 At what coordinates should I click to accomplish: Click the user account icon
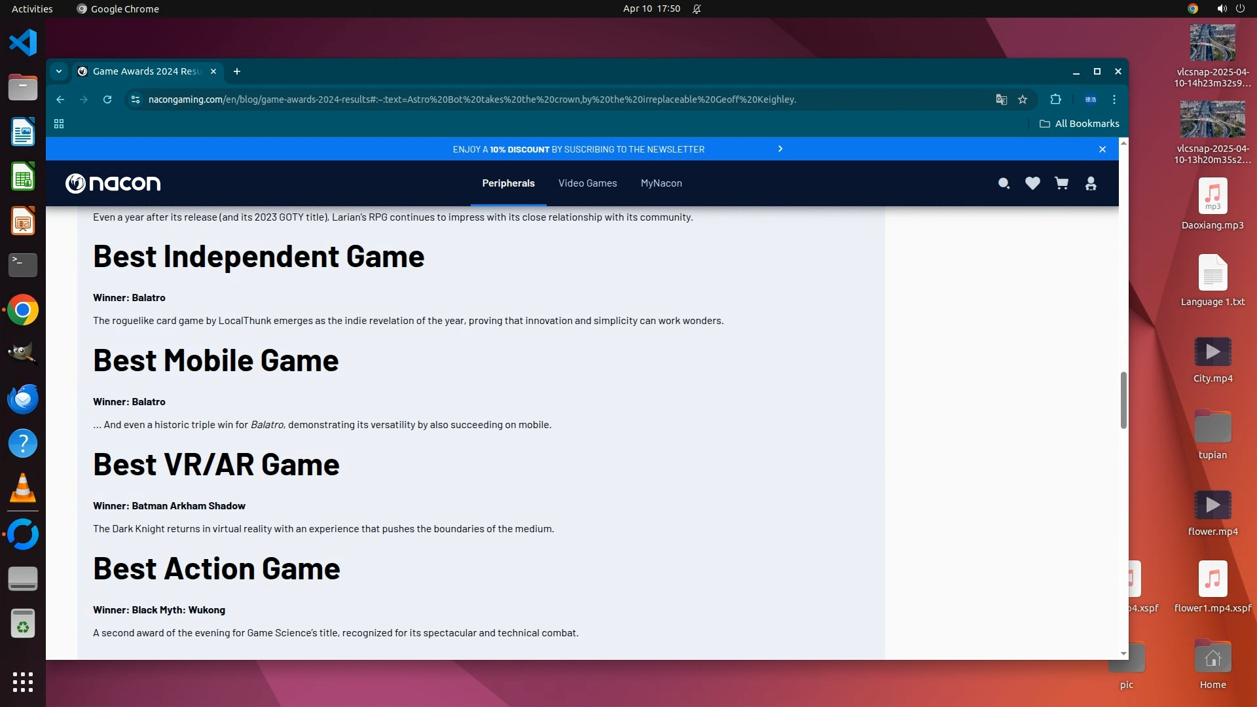click(x=1091, y=183)
